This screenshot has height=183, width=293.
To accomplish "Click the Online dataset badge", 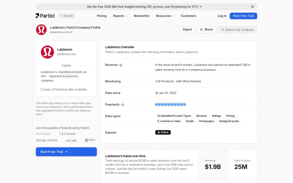I will click(163, 132).
